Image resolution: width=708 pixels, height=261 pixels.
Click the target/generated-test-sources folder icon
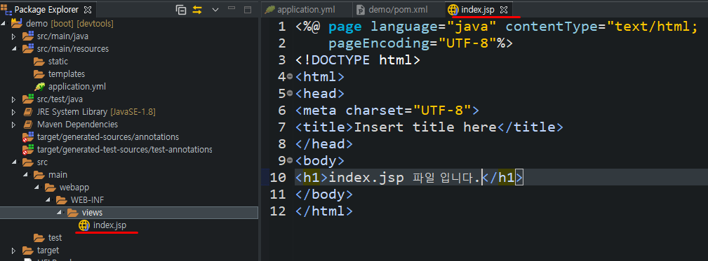28,150
